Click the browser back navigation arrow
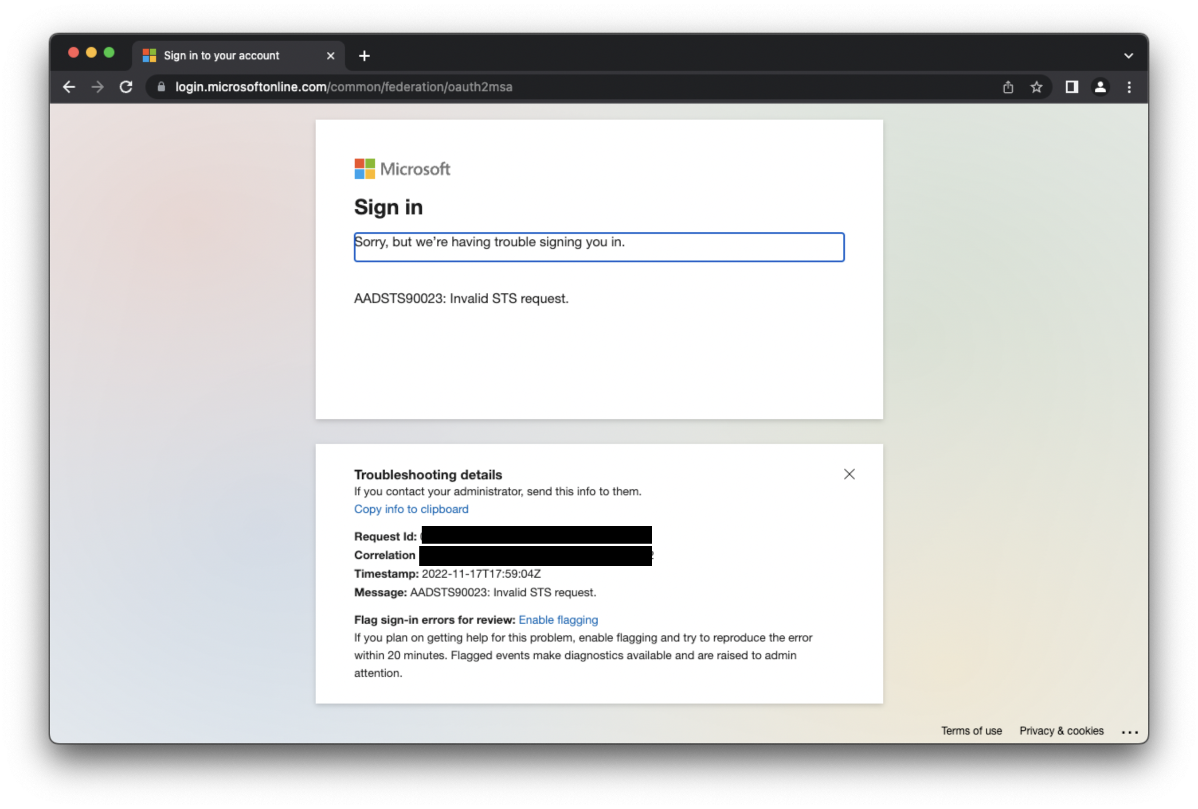This screenshot has height=809, width=1198. (x=71, y=87)
